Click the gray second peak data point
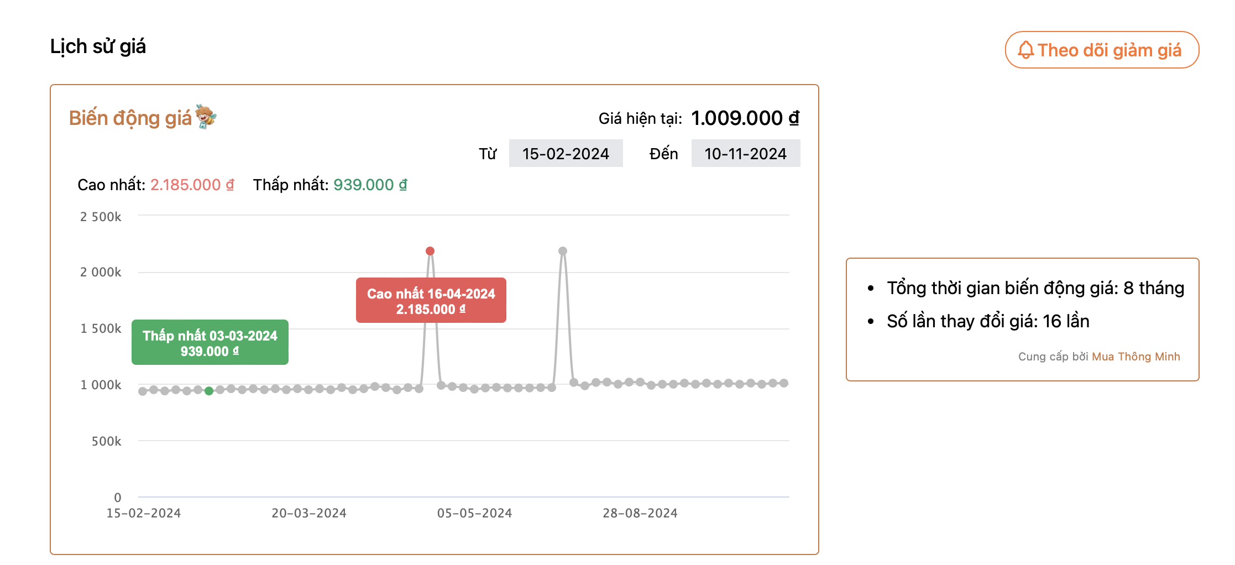Screen dimensions: 1235x565 pos(563,251)
